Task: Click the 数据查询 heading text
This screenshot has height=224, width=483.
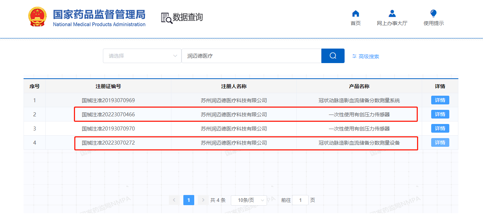Action: (x=188, y=17)
